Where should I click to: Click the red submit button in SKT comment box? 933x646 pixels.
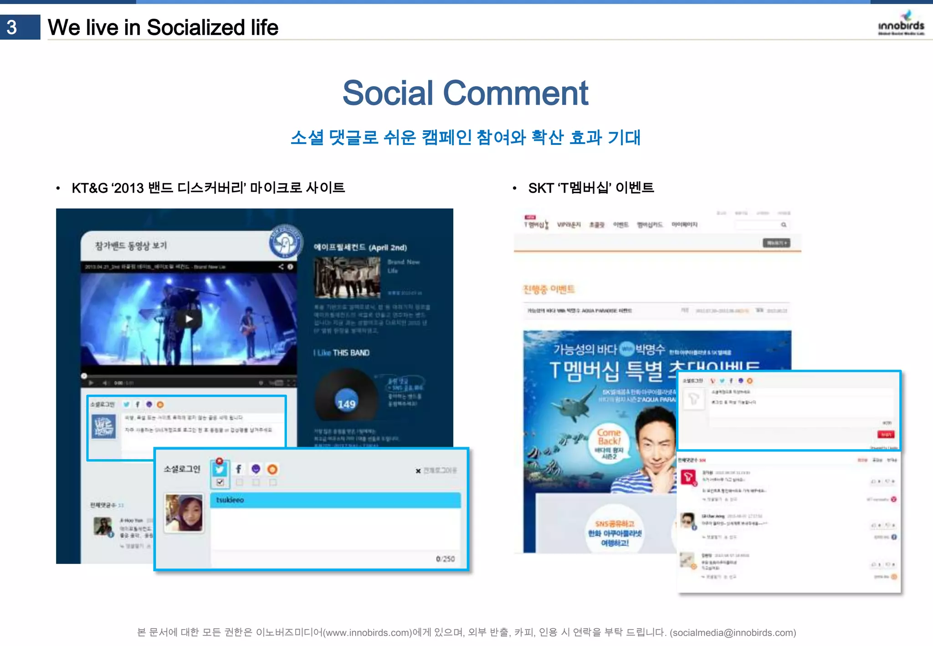pos(886,435)
